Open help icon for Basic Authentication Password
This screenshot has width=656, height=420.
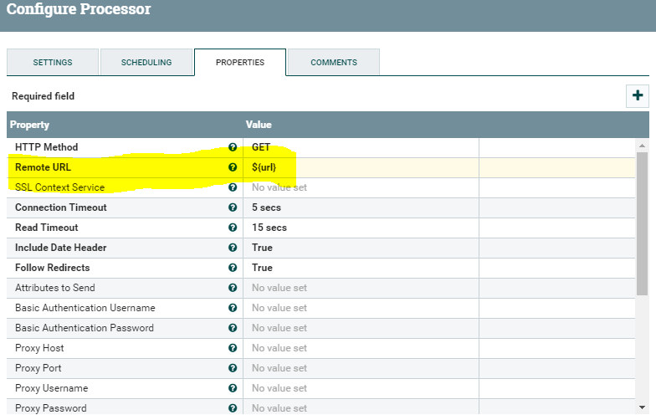(233, 328)
